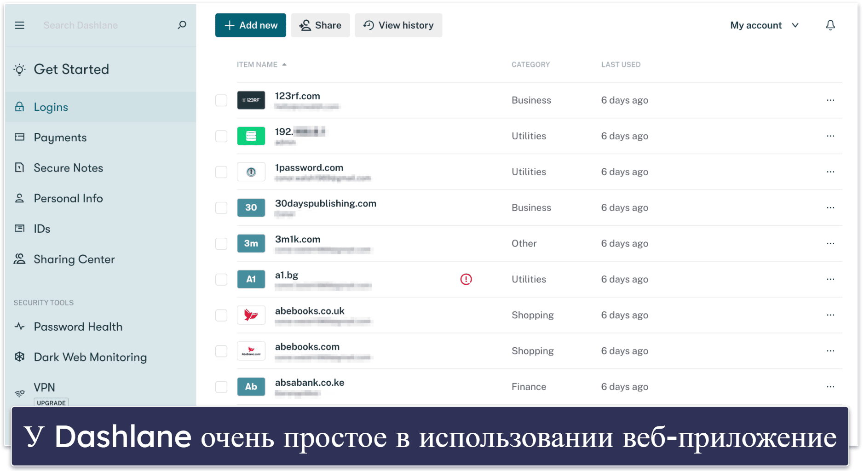This screenshot has height=471, width=864.
Task: Click the 30 icon for 30dayspublishing.com
Action: 251,208
